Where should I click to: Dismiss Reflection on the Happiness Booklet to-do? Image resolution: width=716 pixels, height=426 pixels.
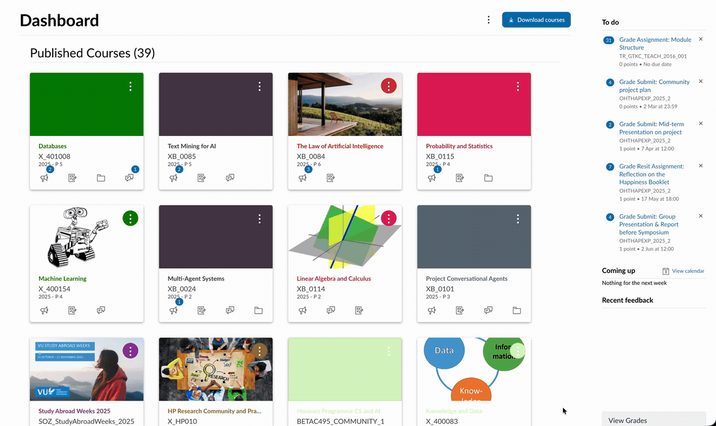pos(701,166)
